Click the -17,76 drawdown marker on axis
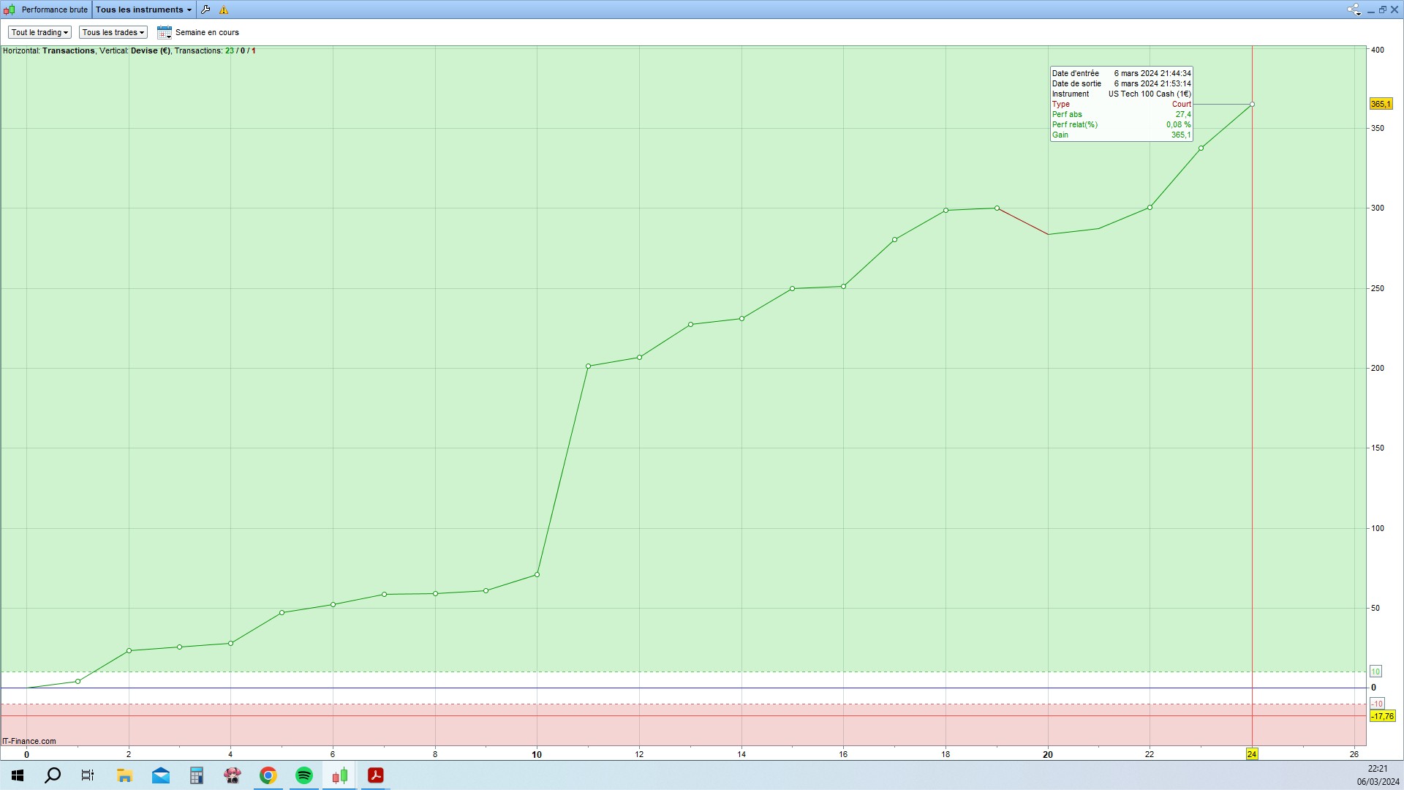The width and height of the screenshot is (1404, 790). pyautogui.click(x=1382, y=716)
